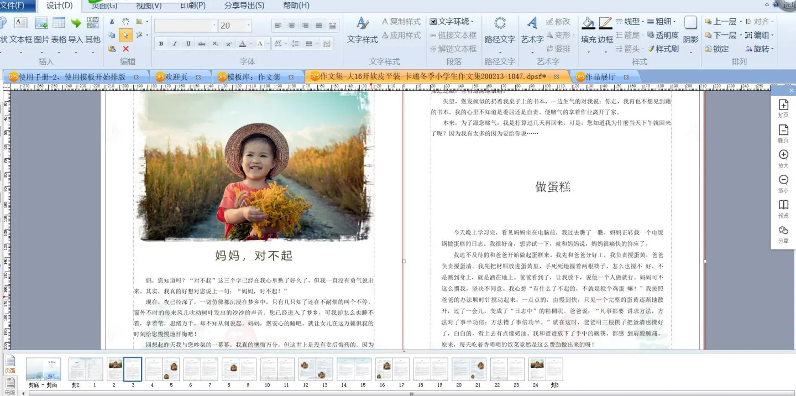The width and height of the screenshot is (796, 396).
Task: Open the Path Text (路径文字) tool
Action: click(500, 24)
